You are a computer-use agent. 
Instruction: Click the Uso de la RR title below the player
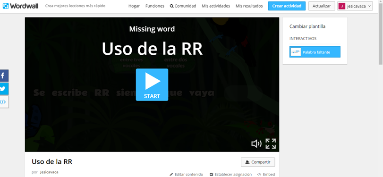click(52, 161)
